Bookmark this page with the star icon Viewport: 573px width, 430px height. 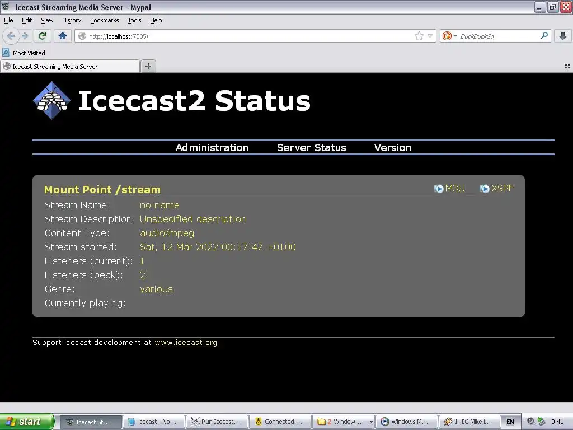point(419,36)
